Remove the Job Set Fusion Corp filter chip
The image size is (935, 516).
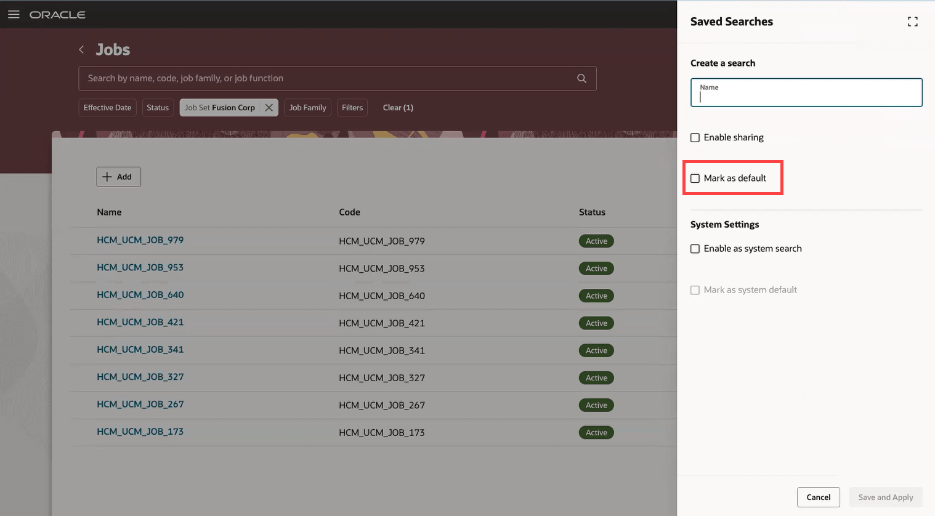click(x=269, y=107)
